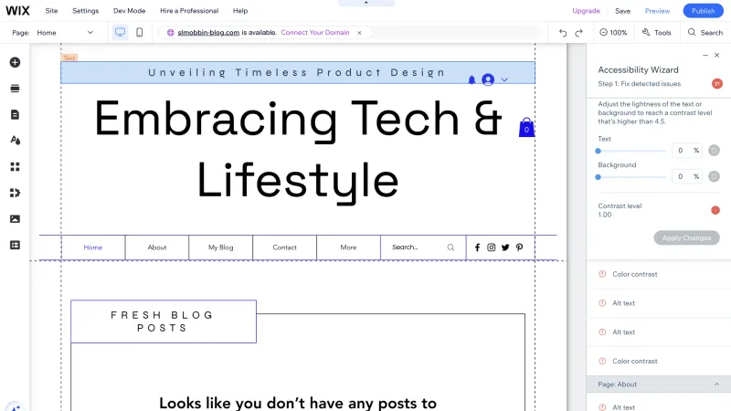The width and height of the screenshot is (731, 411).
Task: Open the Settings menu
Action: tap(85, 11)
